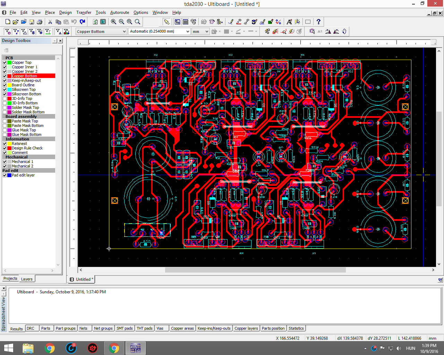Open the Copper Bottom layer dropdown
This screenshot has height=355, width=444.
click(124, 32)
